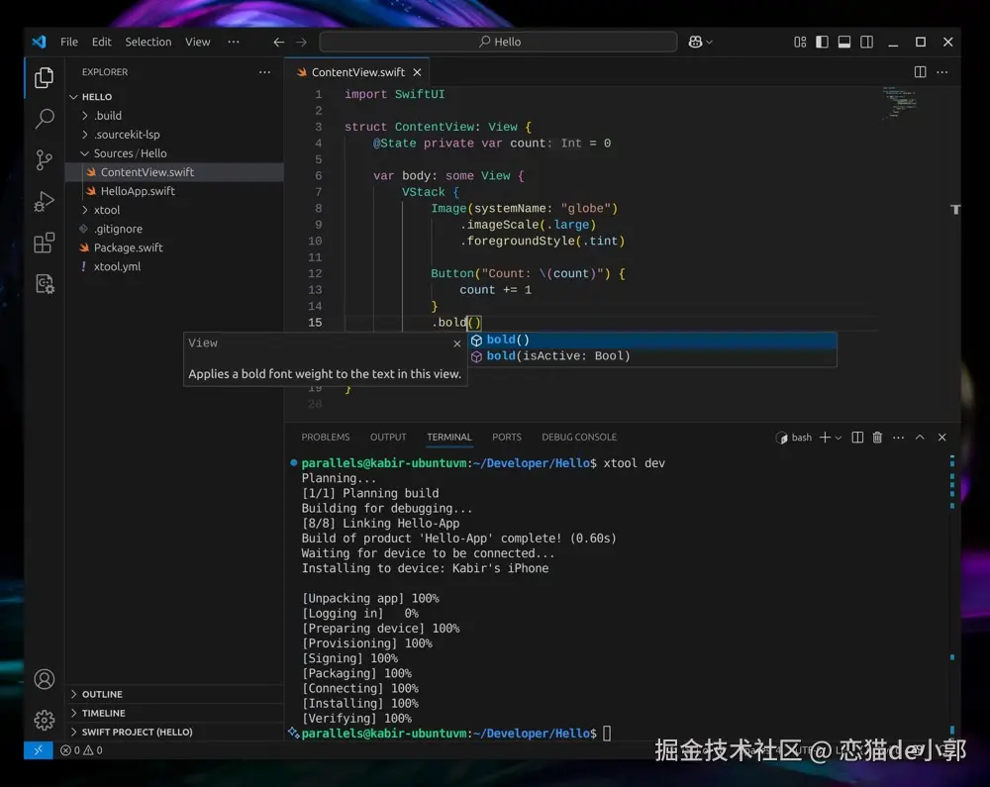Viewport: 990px width, 787px height.
Task: Expand the .build folder
Action: pos(108,116)
